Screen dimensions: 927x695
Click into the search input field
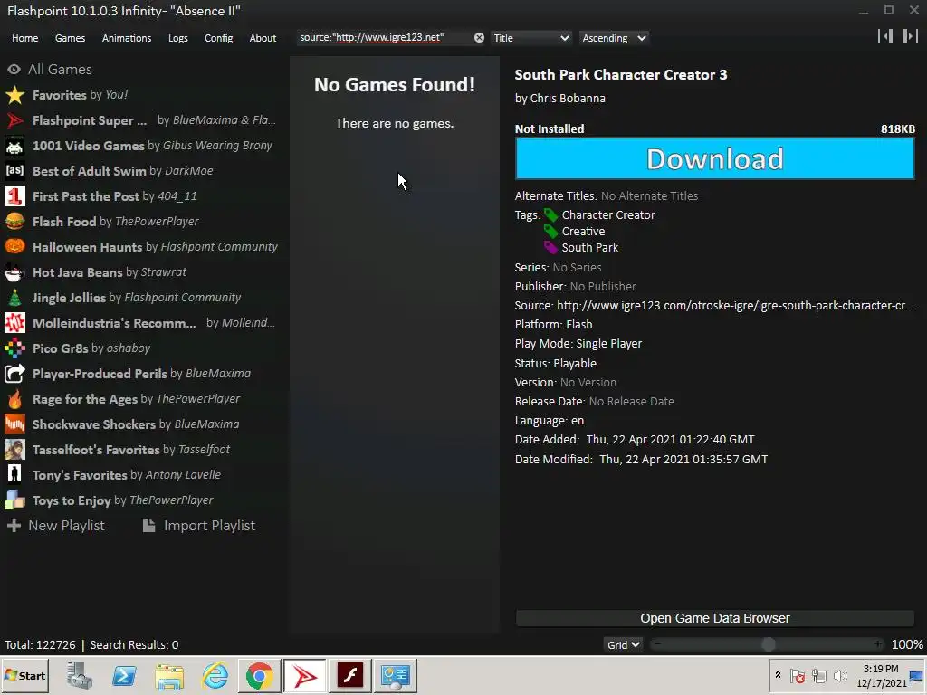(384, 38)
